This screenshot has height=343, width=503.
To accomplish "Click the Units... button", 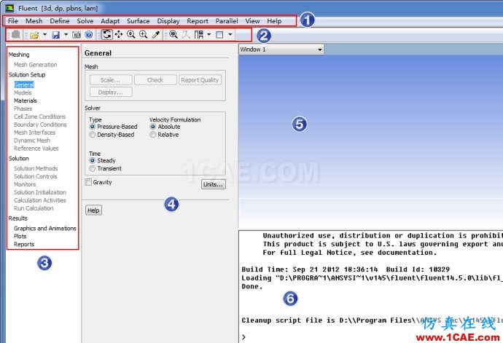I will [214, 184].
